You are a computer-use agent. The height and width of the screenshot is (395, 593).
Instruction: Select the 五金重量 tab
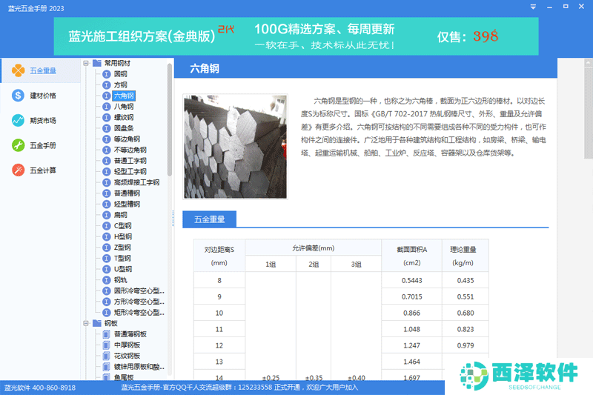pyautogui.click(x=210, y=219)
